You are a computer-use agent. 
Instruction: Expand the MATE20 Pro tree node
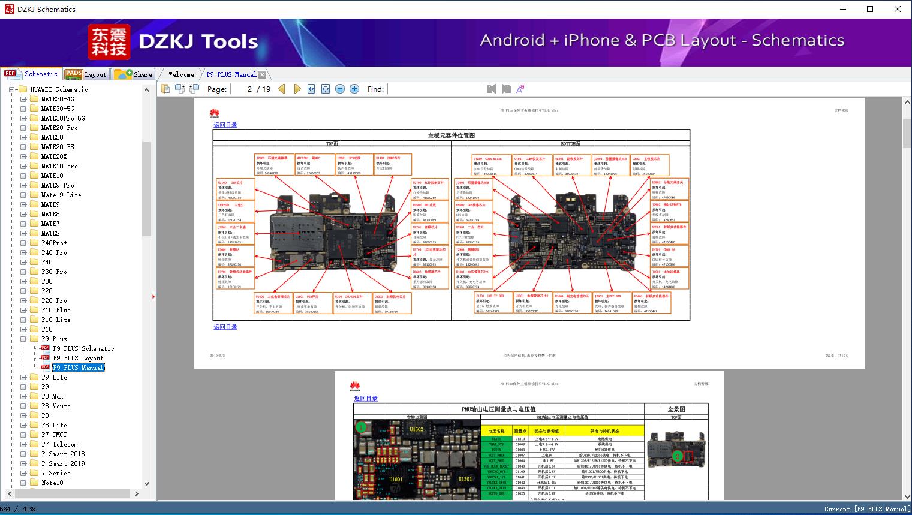point(23,128)
